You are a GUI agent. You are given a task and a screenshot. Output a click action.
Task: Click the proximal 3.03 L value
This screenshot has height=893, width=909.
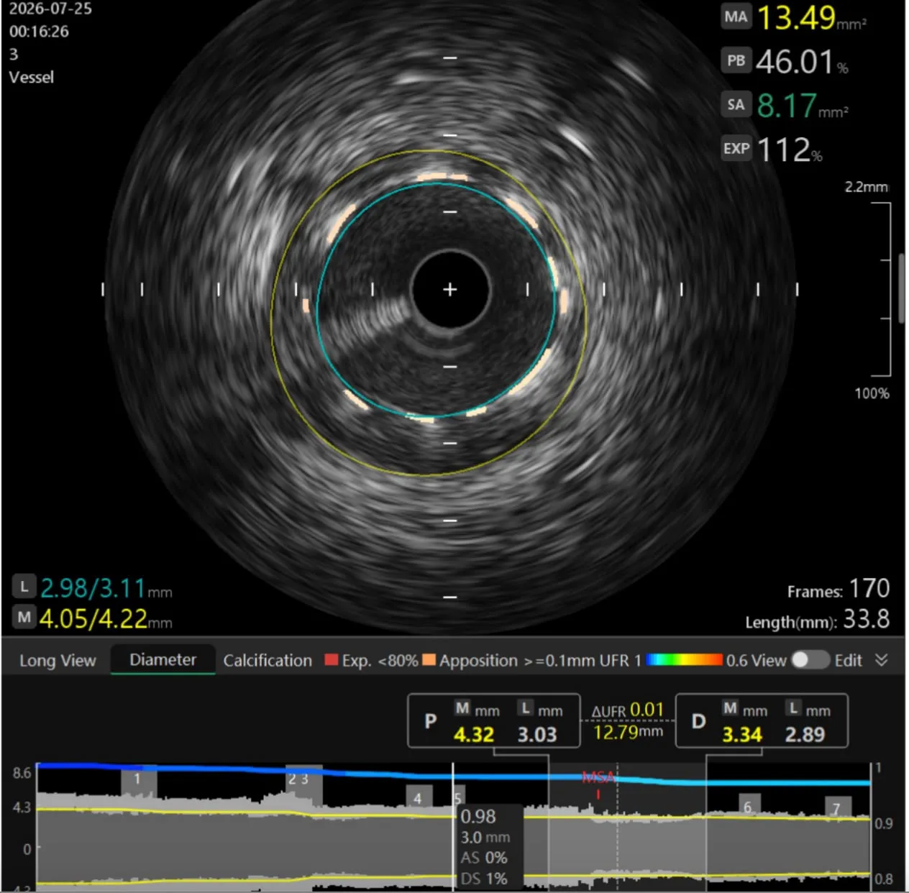tap(537, 735)
